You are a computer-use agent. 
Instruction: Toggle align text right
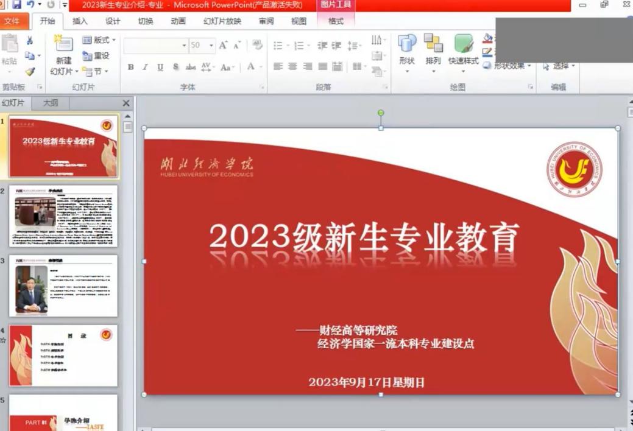click(x=308, y=66)
